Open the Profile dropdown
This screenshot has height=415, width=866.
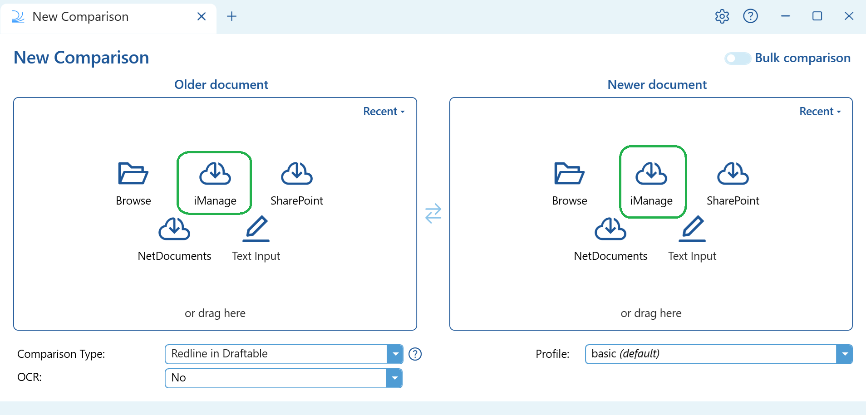pyautogui.click(x=718, y=354)
